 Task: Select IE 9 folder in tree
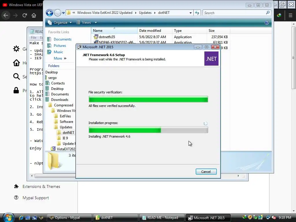coord(65,138)
